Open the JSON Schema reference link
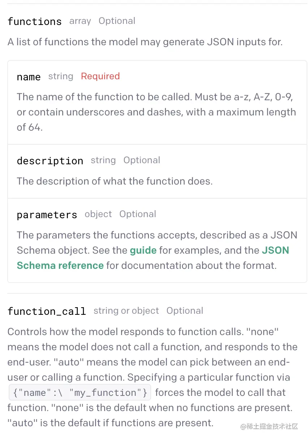This screenshot has height=440, width=308. [153, 258]
